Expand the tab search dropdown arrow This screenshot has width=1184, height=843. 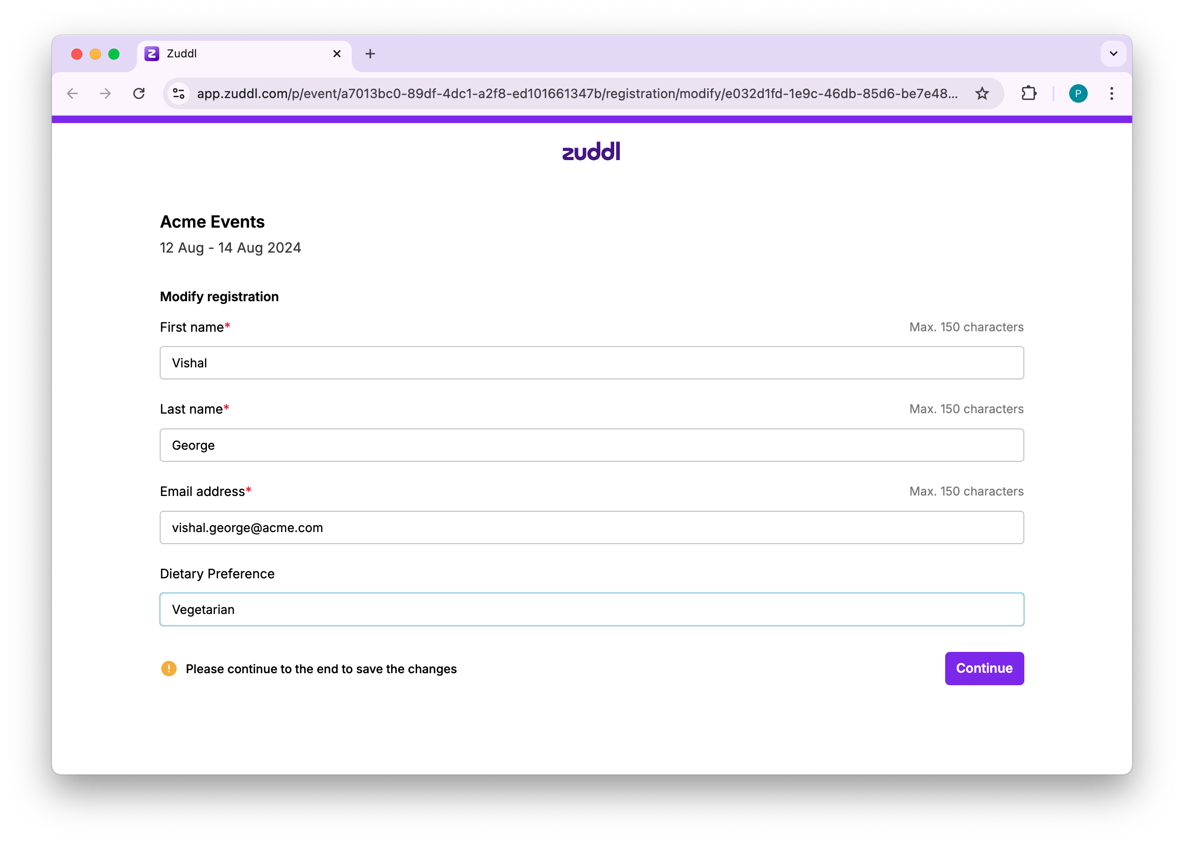pyautogui.click(x=1113, y=54)
